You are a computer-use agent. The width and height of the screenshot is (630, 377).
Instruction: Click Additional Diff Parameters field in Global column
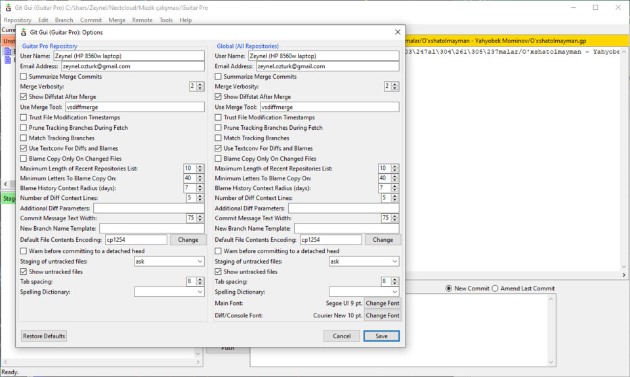click(x=343, y=208)
